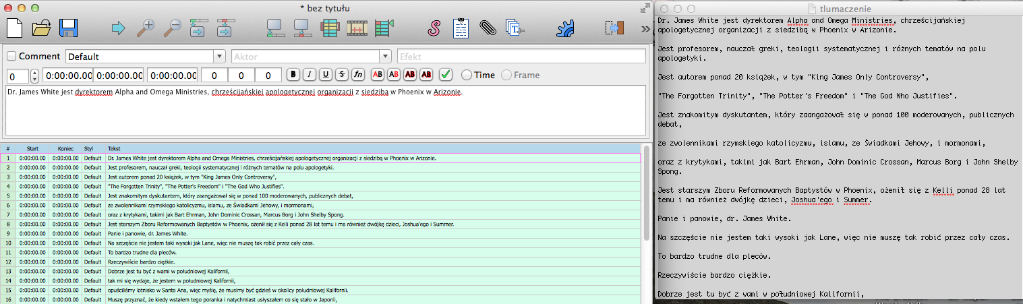1023x304 pixels.
Task: Zoom video in with the magnifier plus
Action: click(x=146, y=28)
